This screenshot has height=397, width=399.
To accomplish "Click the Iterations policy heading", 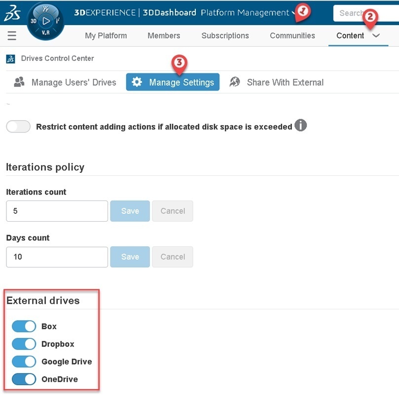I will click(x=45, y=167).
